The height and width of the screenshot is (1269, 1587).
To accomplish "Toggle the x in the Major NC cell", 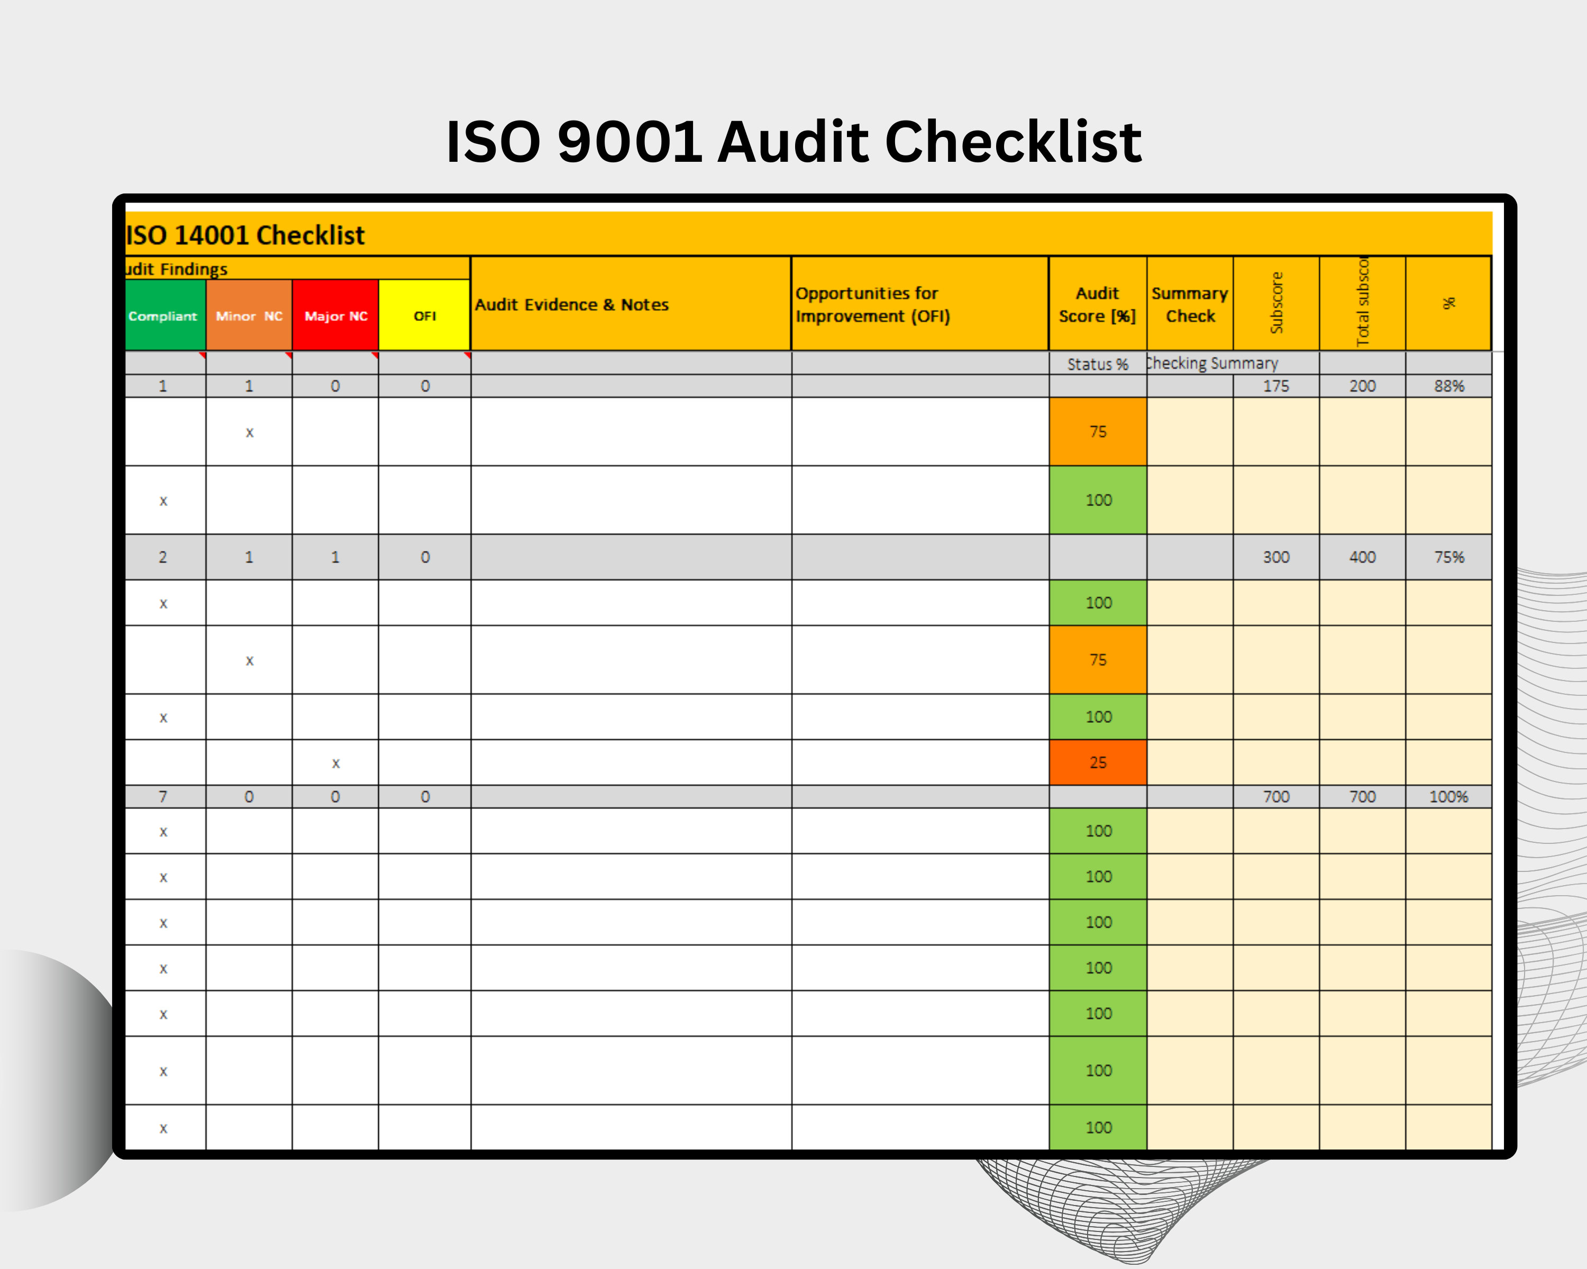I will (335, 764).
